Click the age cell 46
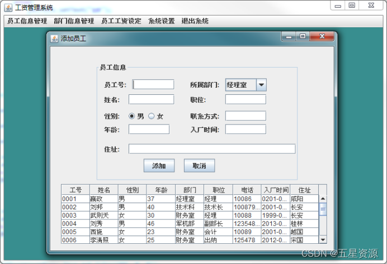 [161, 224]
